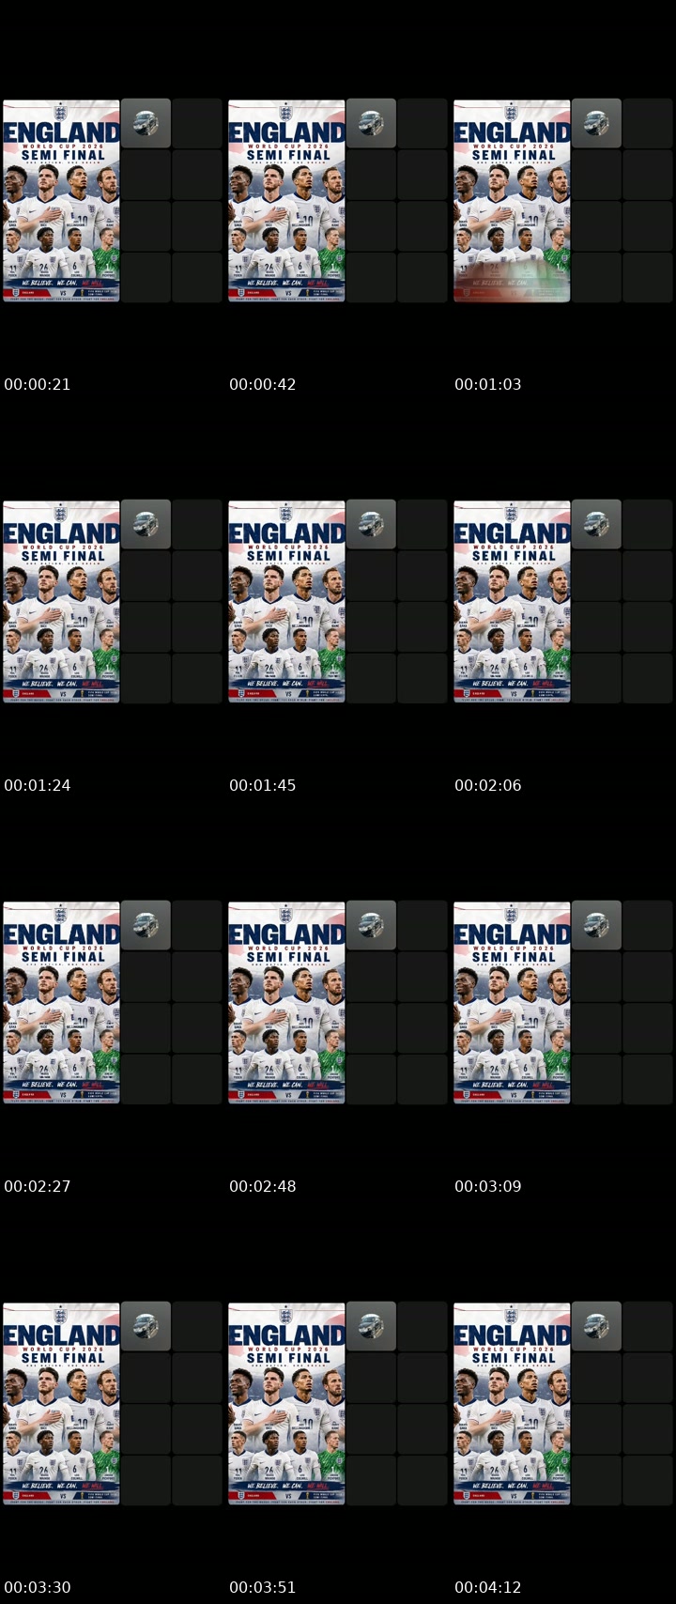Click the 00:01:45 timestamp label
The image size is (676, 1604).
[263, 785]
